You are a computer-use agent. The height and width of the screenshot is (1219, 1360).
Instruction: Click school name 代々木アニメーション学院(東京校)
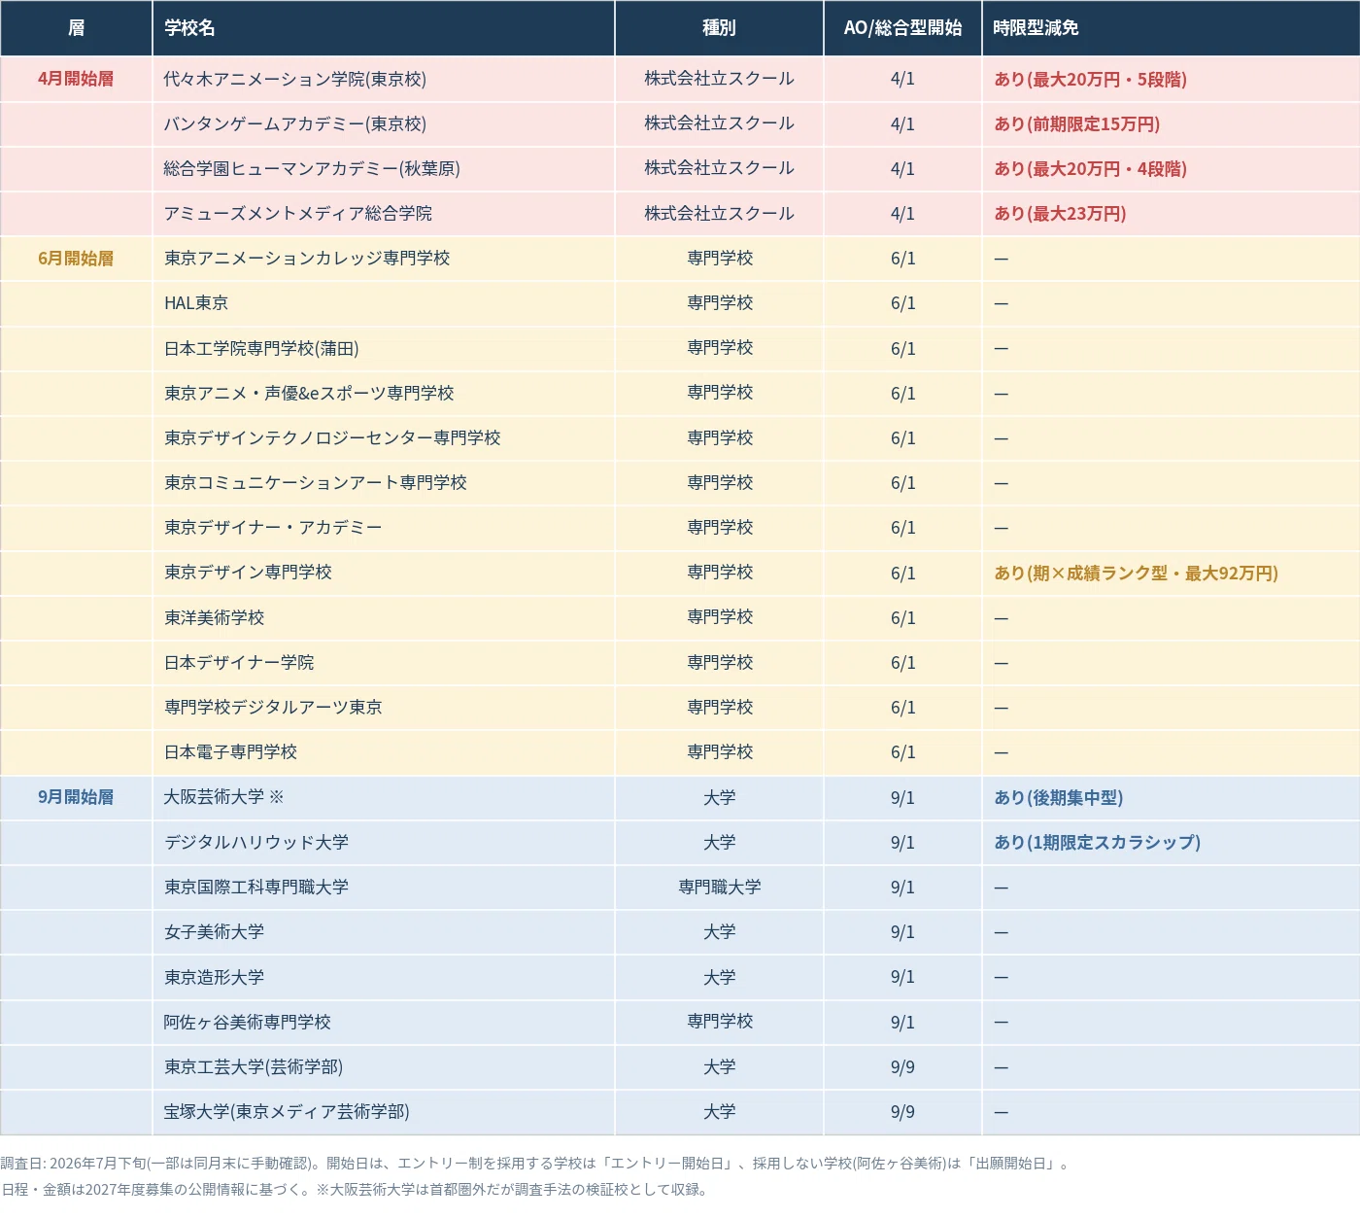point(295,80)
